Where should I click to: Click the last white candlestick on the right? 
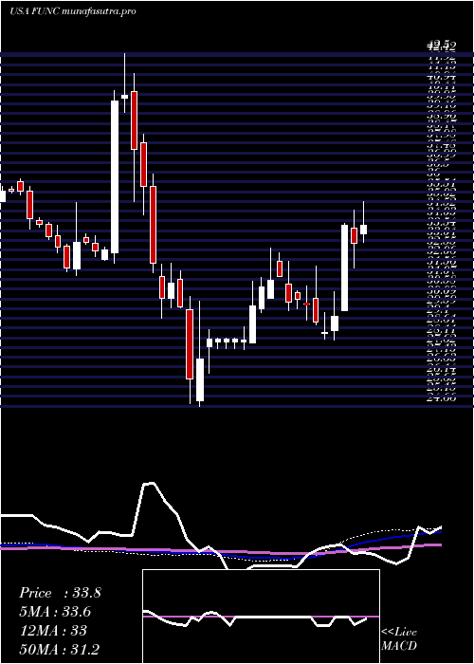[363, 230]
